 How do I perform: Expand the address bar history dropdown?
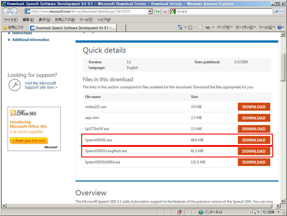click(x=150, y=11)
